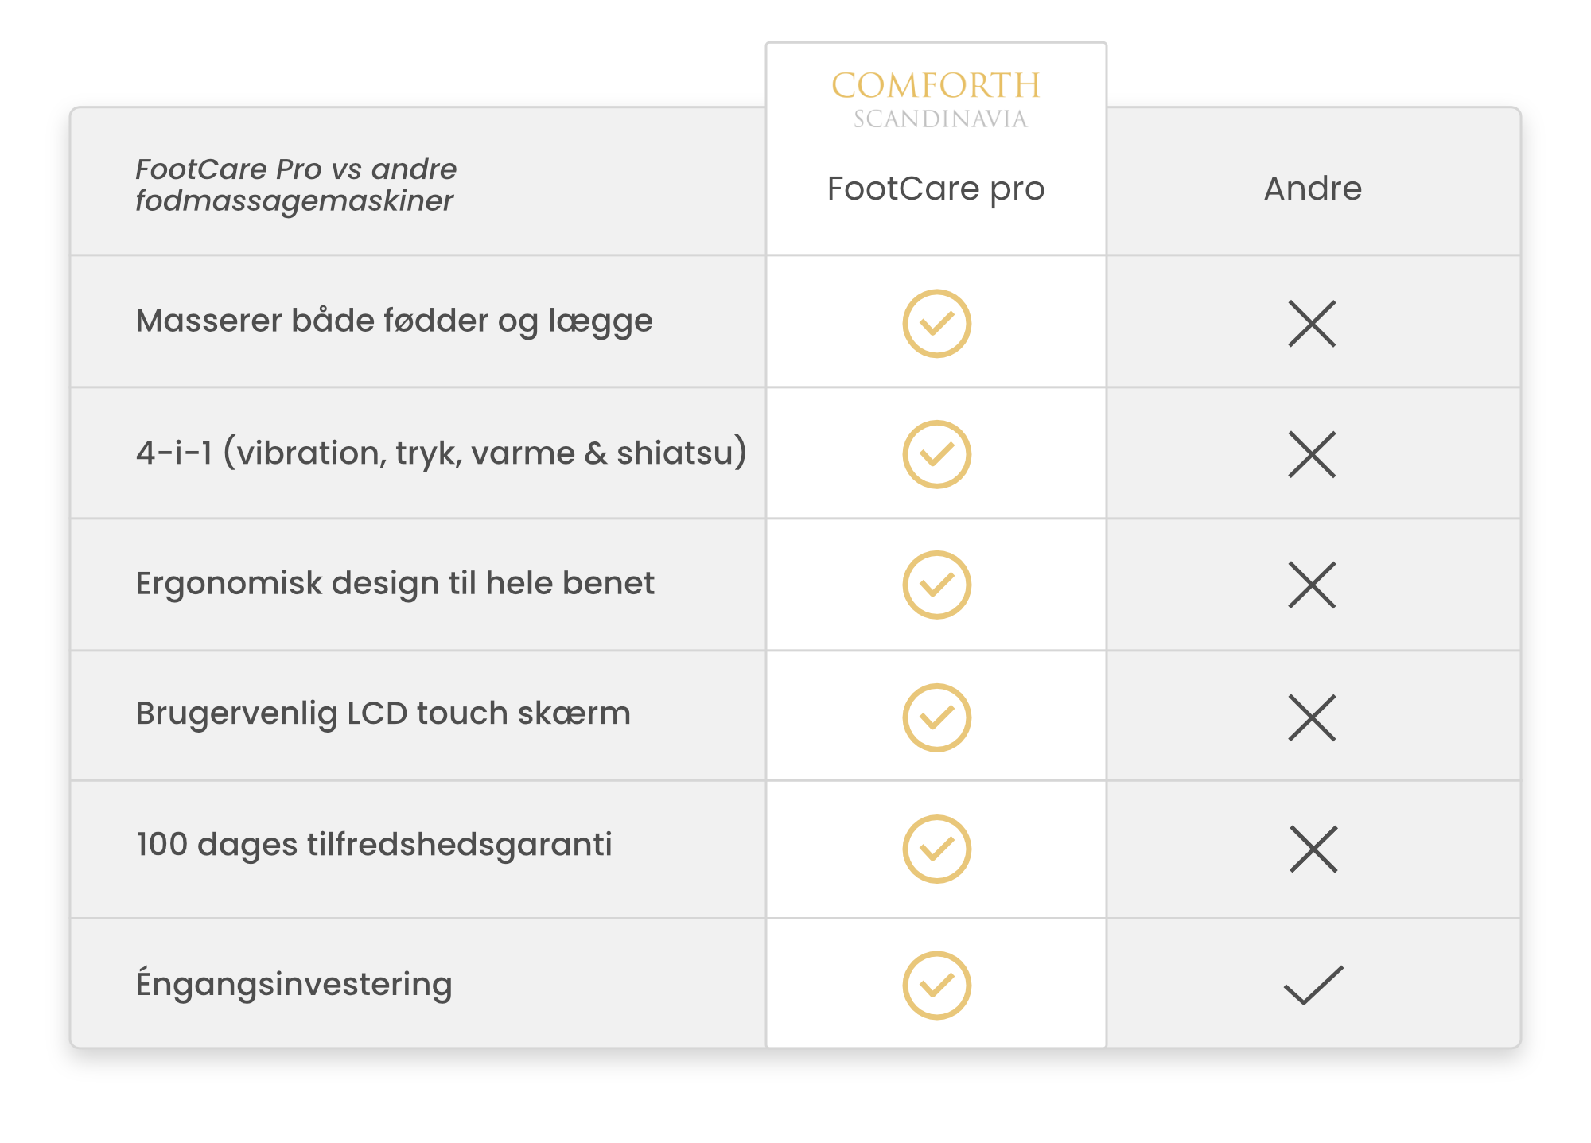The image size is (1591, 1143).
Task: Select the Andre column header
Action: (x=1313, y=189)
